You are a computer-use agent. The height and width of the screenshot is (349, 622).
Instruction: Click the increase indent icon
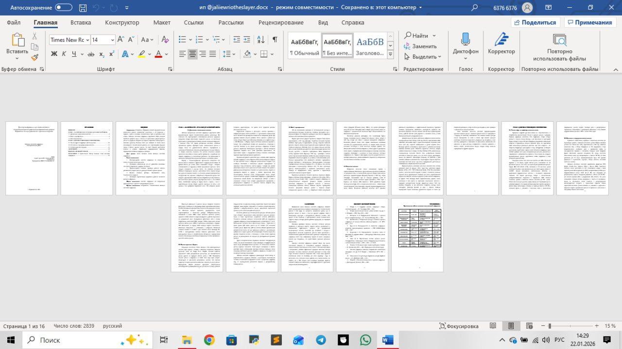tap(248, 40)
